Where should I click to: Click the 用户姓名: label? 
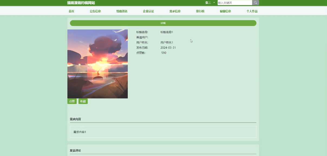tap(142, 42)
